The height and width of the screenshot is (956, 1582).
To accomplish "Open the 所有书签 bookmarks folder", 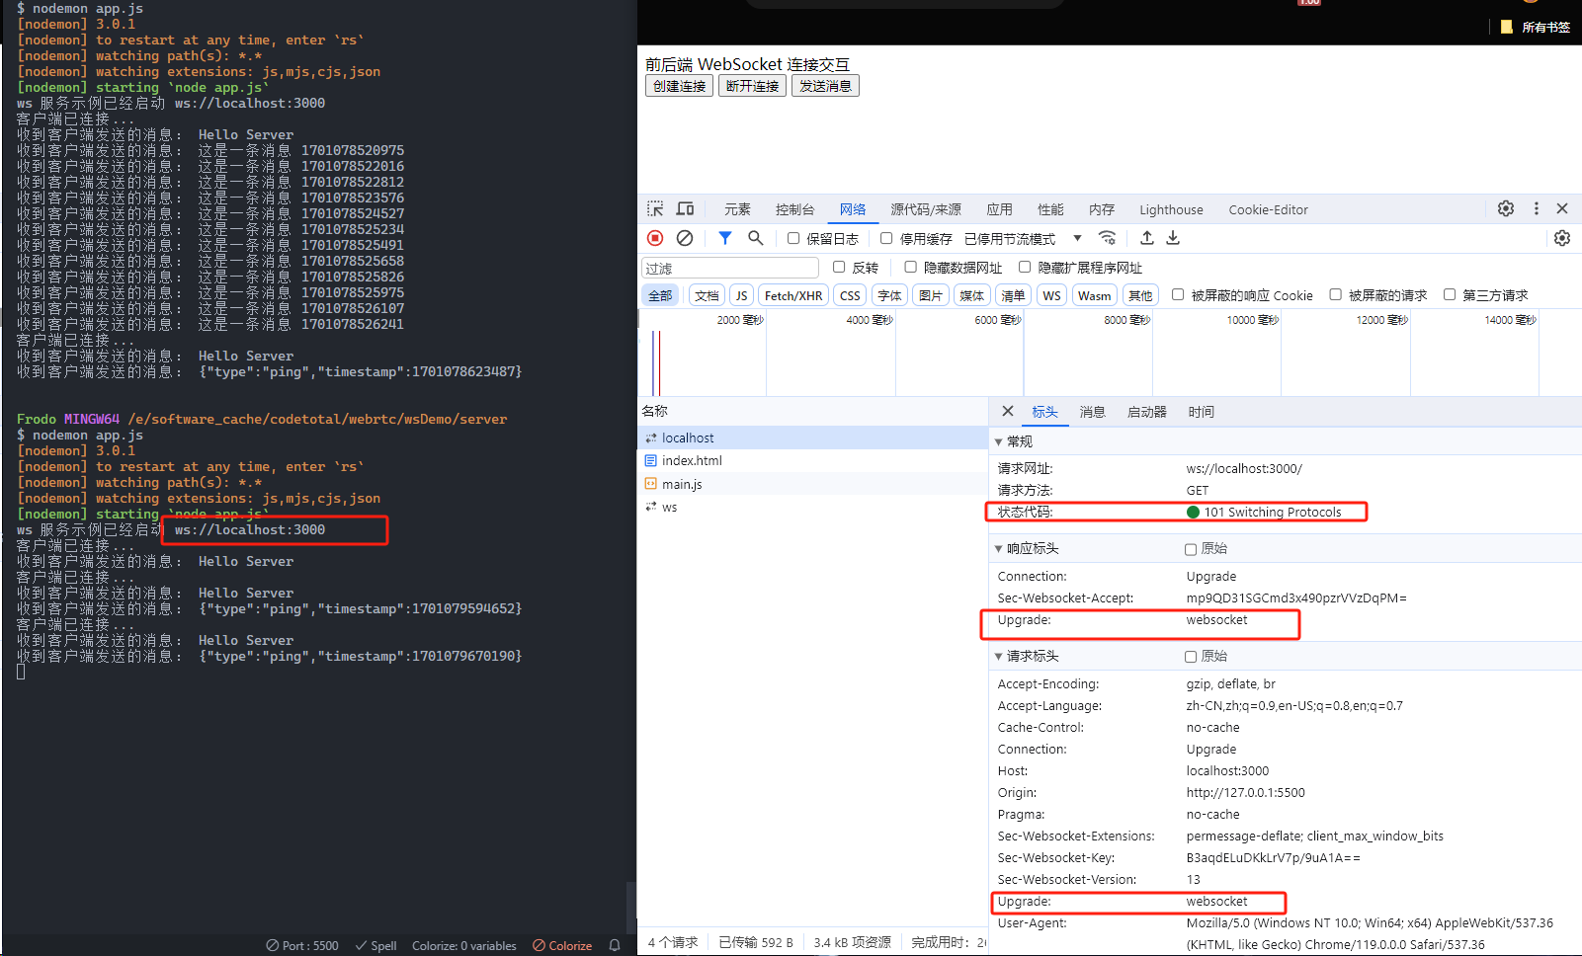I will 1536,27.
